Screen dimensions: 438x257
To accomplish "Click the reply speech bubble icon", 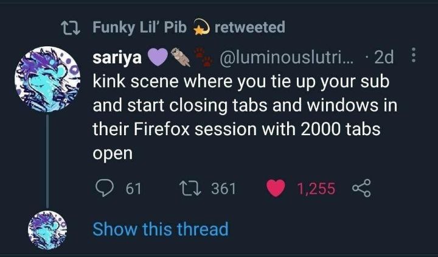I will [104, 189].
